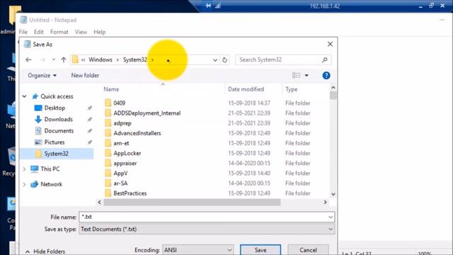Click vertical scrollbar up arrow

[333, 88]
